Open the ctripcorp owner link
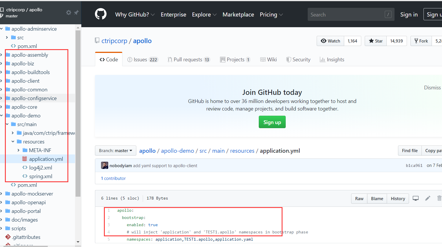This screenshot has width=442, height=247. pyautogui.click(x=114, y=41)
